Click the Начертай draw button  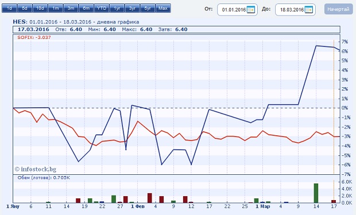[x=338, y=9]
